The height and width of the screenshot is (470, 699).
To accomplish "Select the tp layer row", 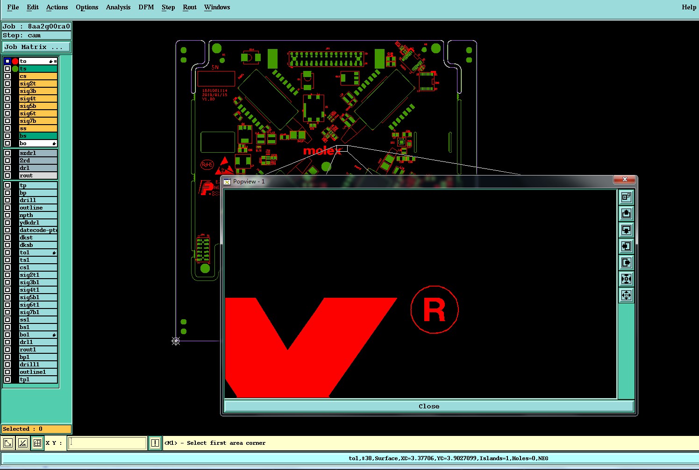I will pyautogui.click(x=38, y=185).
